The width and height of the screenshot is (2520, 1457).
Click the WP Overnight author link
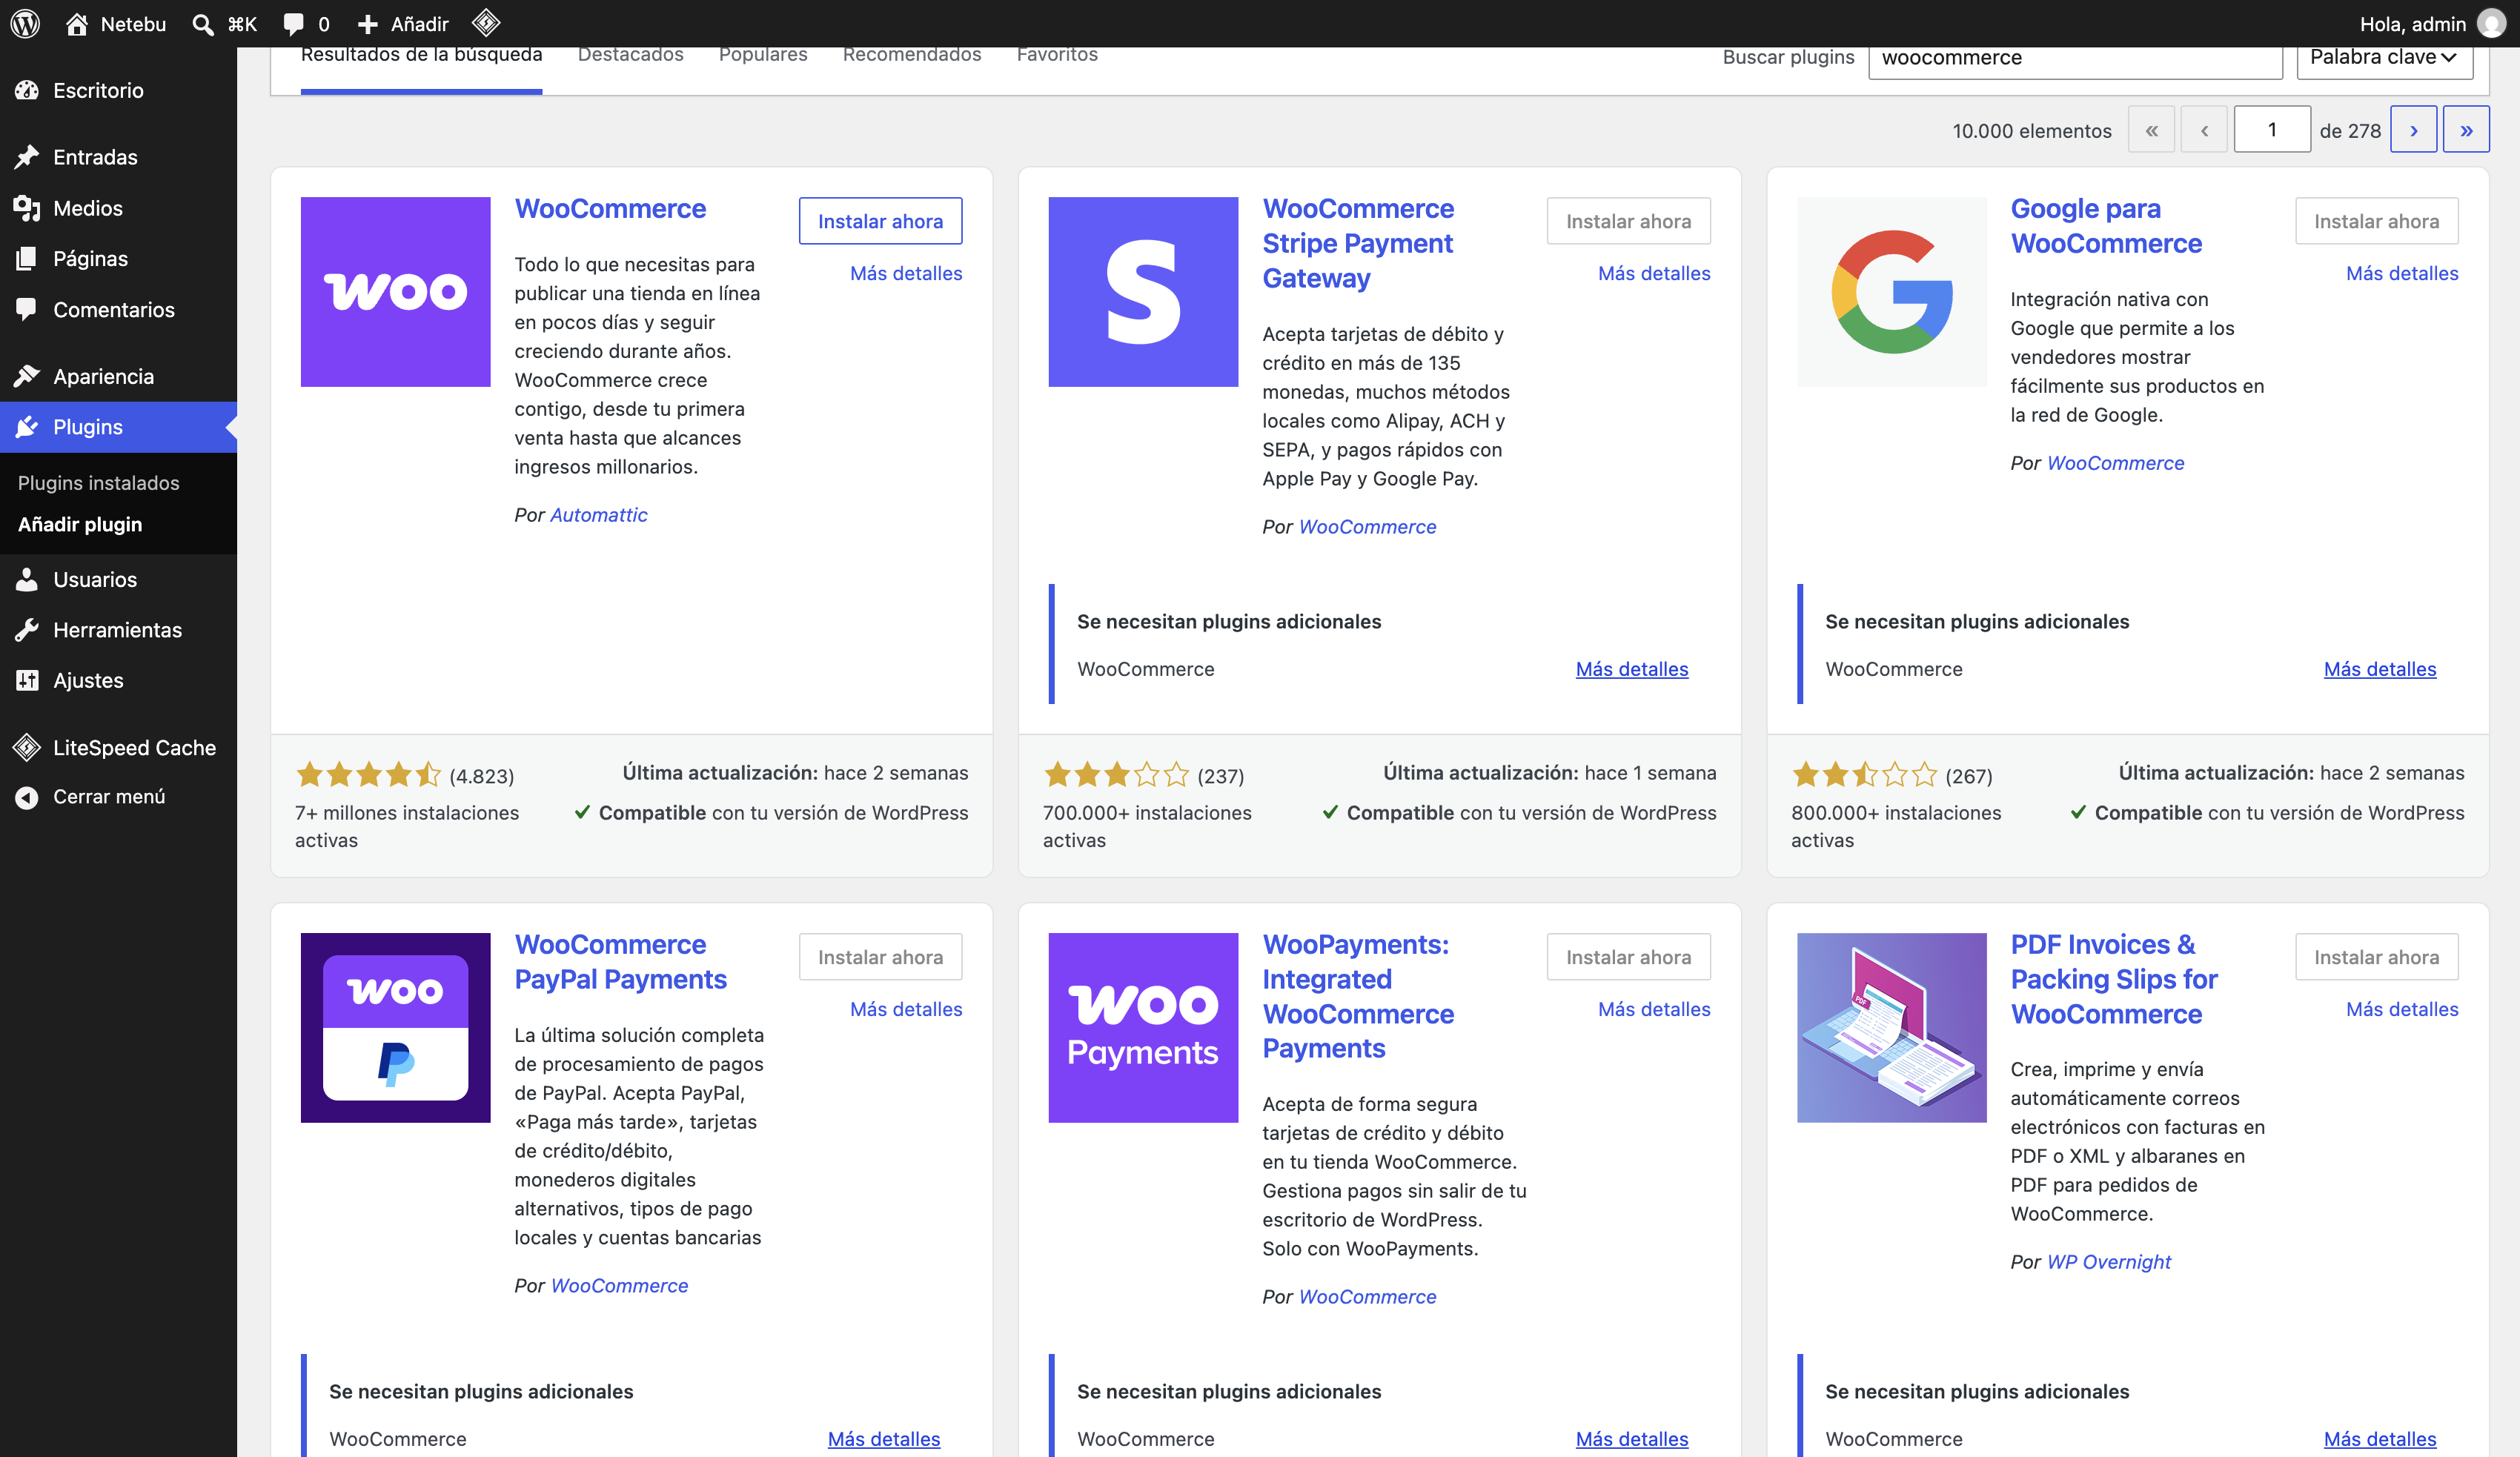pos(2109,1262)
